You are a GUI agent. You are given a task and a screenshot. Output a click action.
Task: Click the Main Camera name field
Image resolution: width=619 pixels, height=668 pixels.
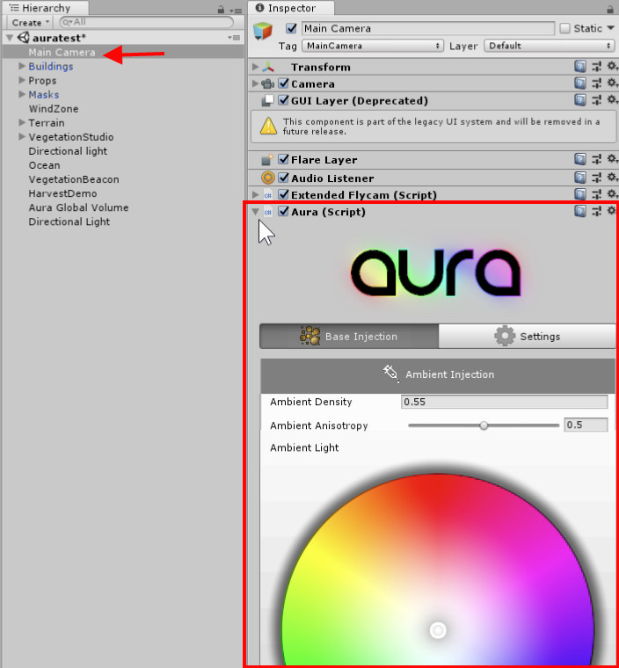click(x=428, y=28)
